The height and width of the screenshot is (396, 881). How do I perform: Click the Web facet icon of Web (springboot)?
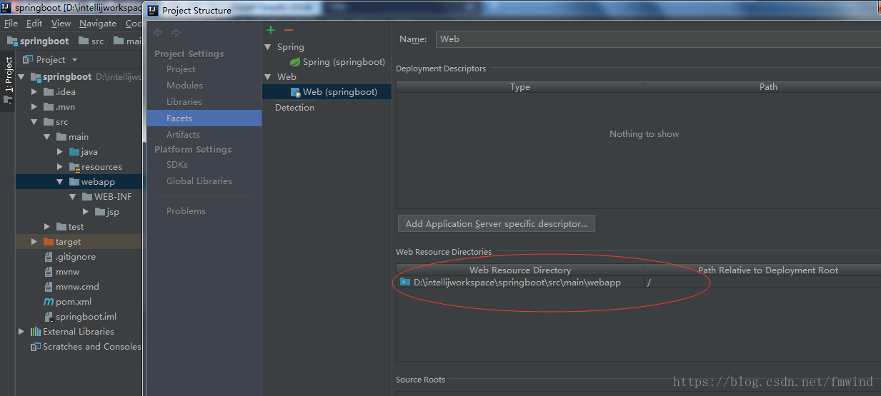click(295, 92)
